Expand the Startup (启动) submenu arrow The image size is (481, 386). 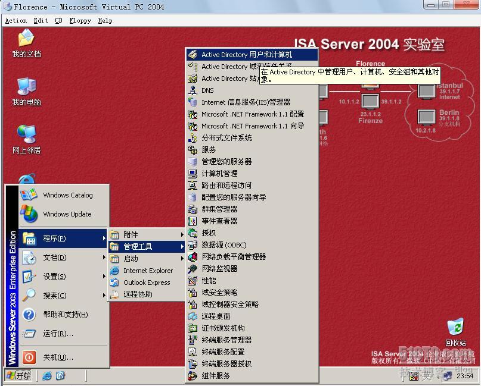pyautogui.click(x=182, y=258)
